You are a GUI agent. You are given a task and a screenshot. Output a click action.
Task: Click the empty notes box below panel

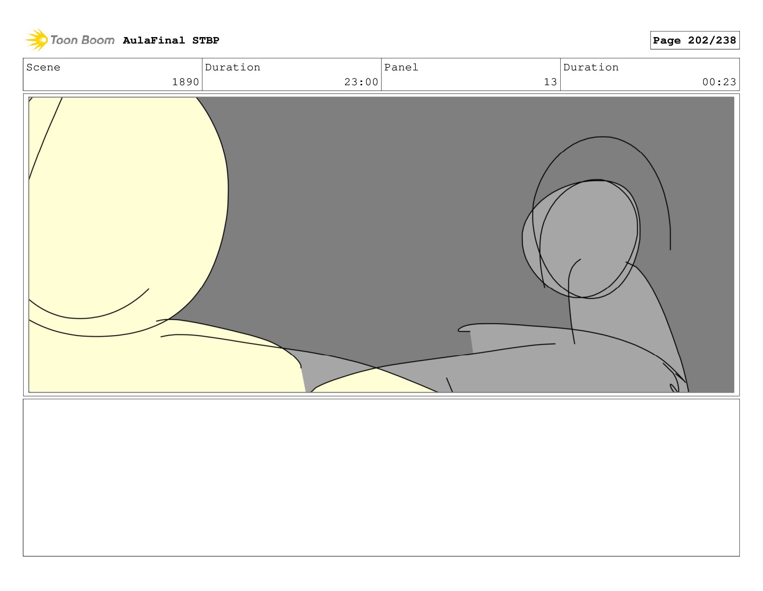point(381,478)
